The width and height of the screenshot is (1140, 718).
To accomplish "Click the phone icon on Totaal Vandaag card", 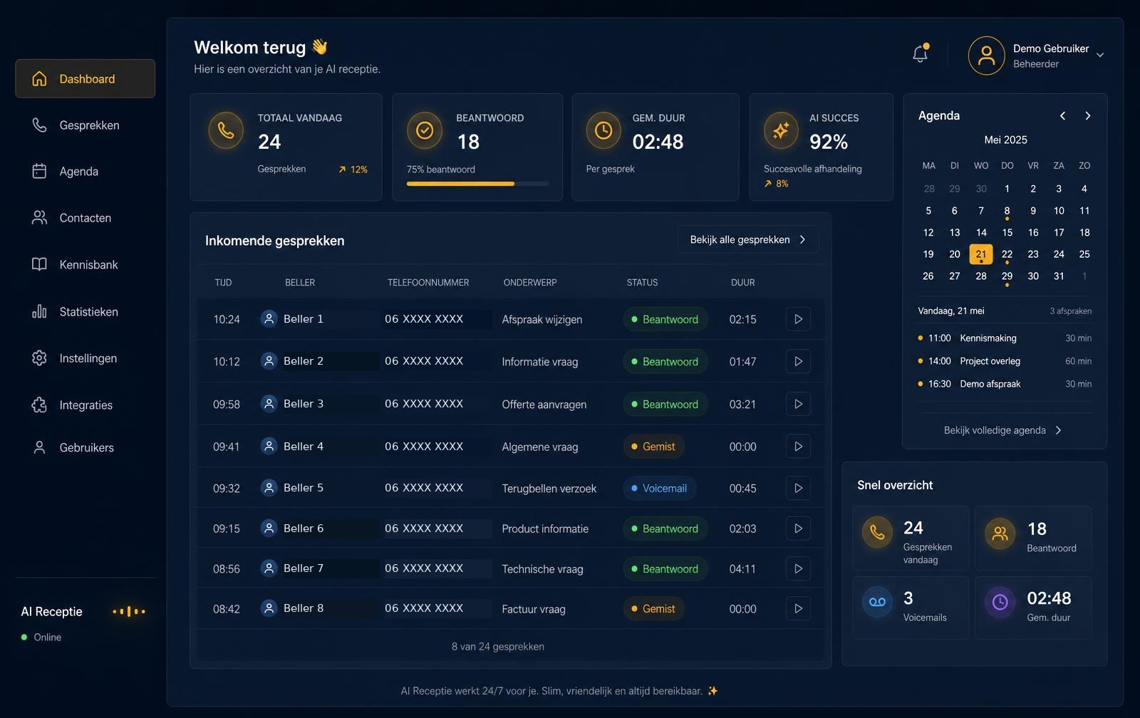I will 226,130.
